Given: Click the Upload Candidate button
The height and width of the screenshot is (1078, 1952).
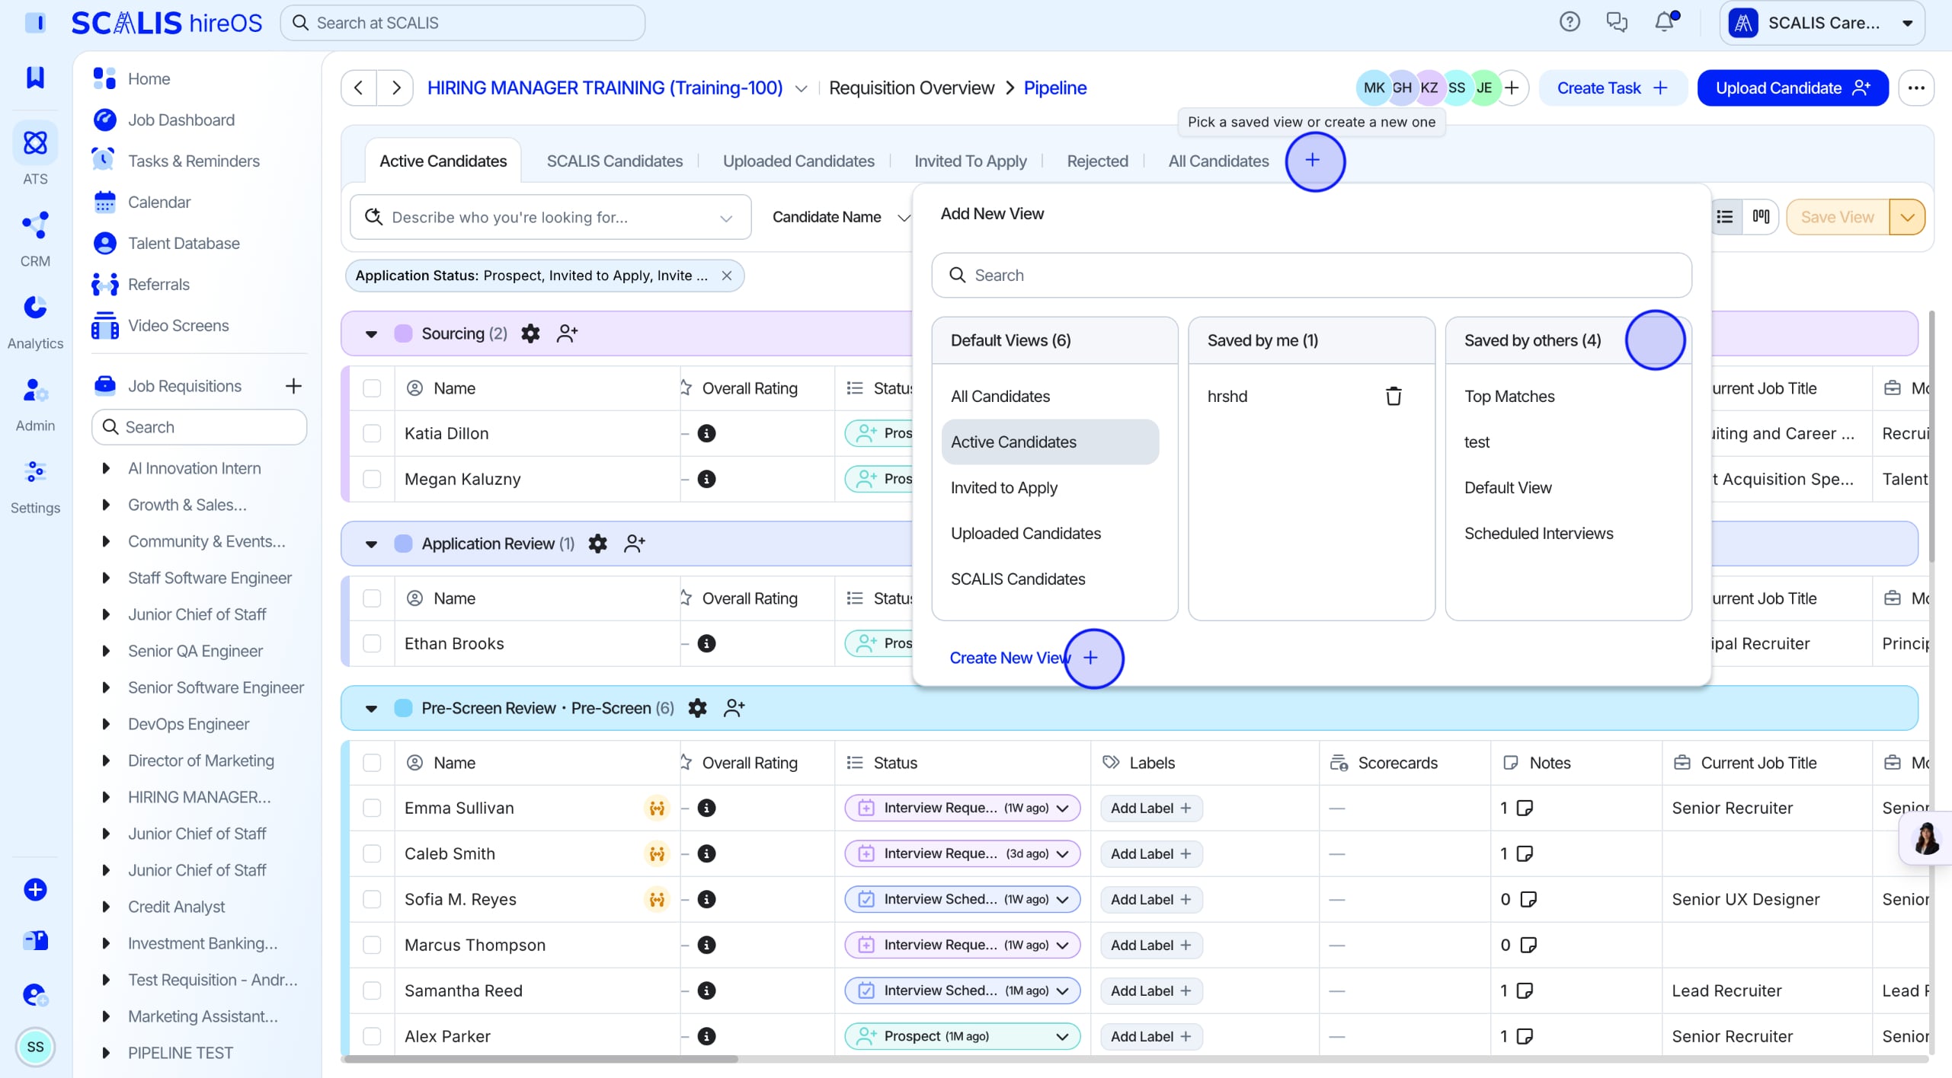Looking at the screenshot, I should click(1793, 88).
